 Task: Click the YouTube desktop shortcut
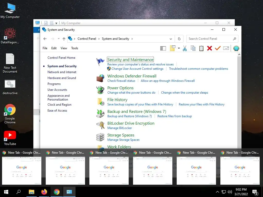pos(10,138)
